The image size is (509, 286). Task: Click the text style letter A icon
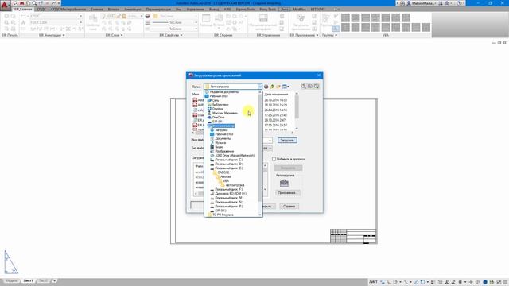(23, 22)
